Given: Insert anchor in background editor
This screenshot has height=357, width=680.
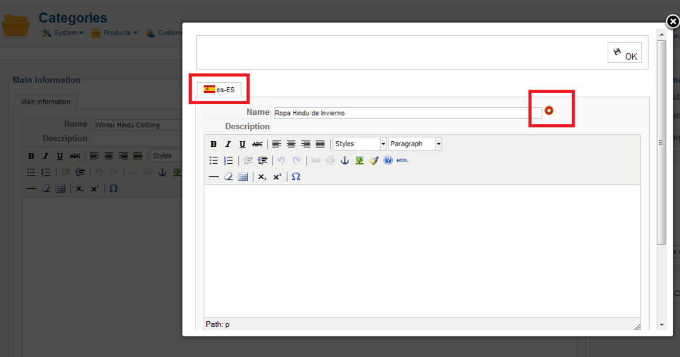Looking at the screenshot, I should (x=162, y=173).
